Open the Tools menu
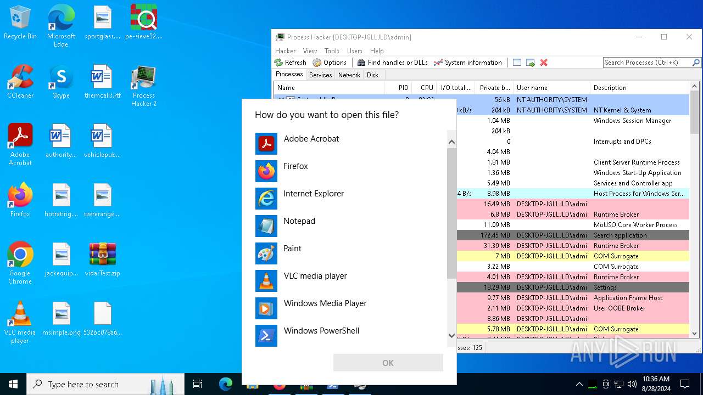The height and width of the screenshot is (395, 703). click(332, 51)
